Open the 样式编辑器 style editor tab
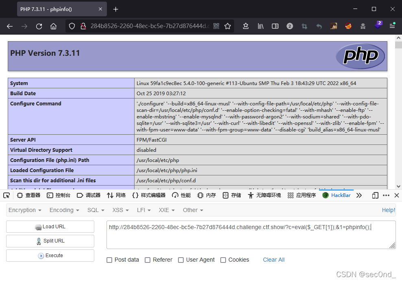Image resolution: width=402 pixels, height=282 pixels. pos(149,195)
